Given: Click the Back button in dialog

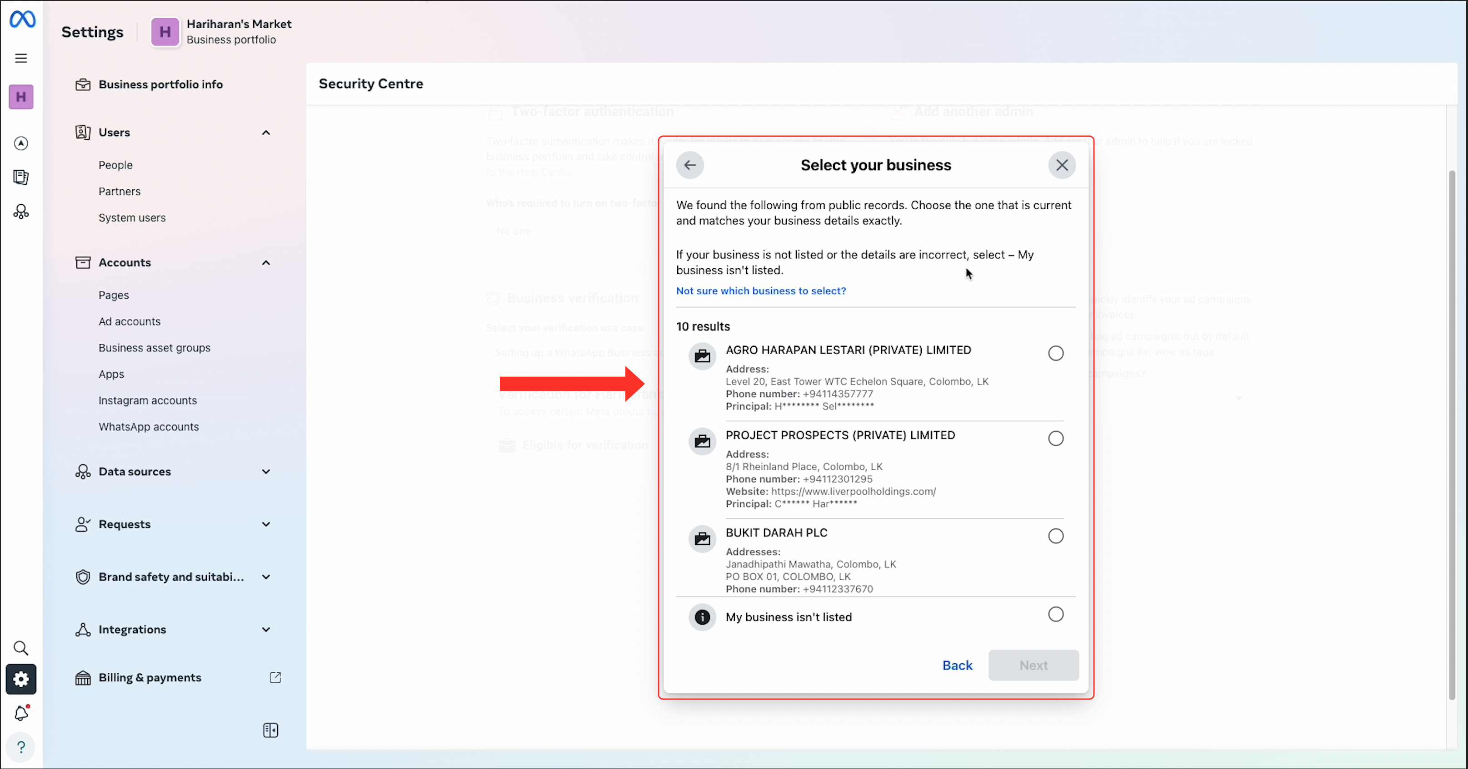Looking at the screenshot, I should [958, 665].
